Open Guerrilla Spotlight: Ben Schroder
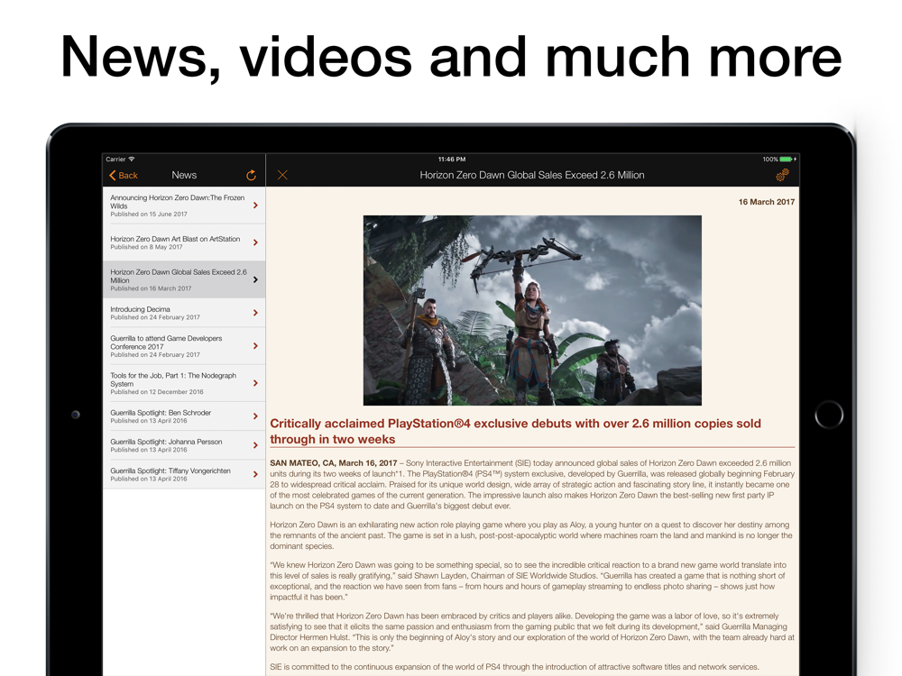The width and height of the screenshot is (902, 676). pos(184,416)
